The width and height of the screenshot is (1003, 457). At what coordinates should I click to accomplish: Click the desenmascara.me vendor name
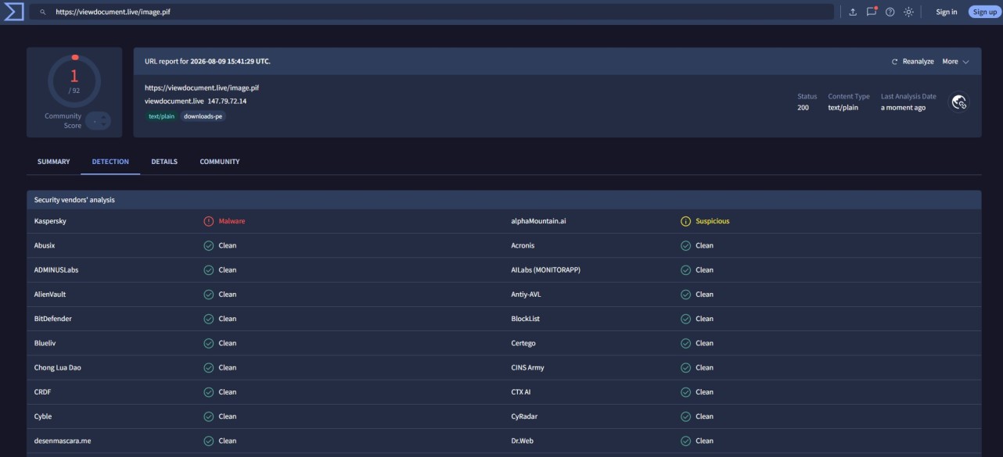point(63,441)
